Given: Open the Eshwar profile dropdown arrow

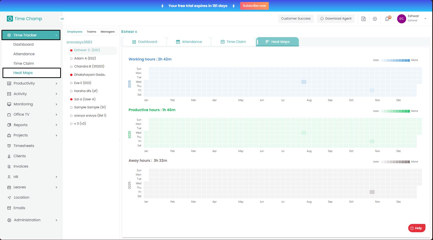Looking at the screenshot, I should click(x=425, y=19).
